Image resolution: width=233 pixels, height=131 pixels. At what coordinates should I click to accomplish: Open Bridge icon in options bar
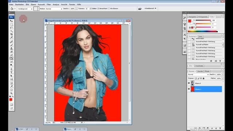(x=140, y=9)
